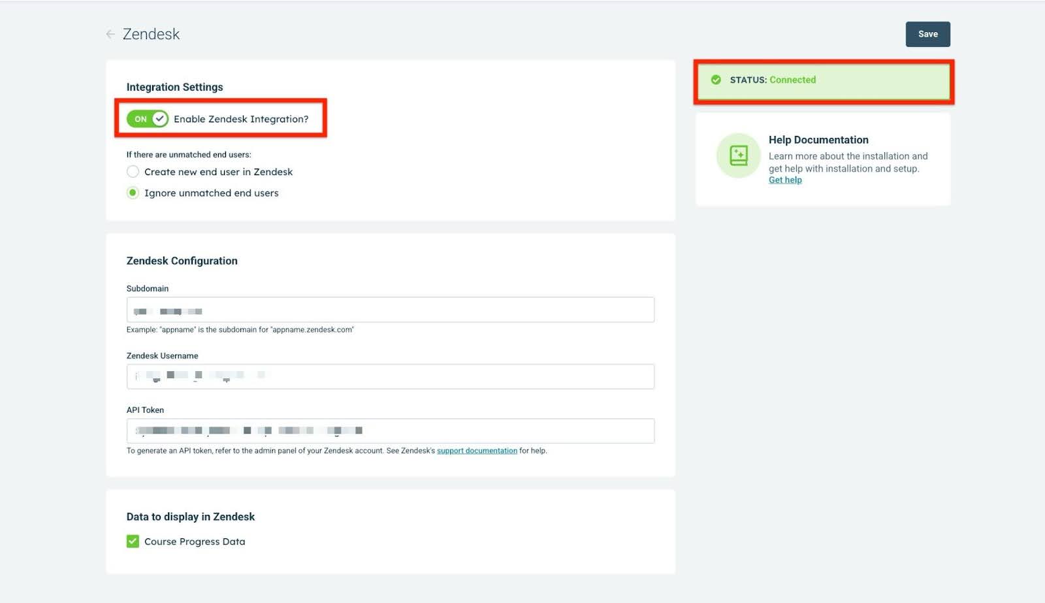Click the Zendesk page title
The width and height of the screenshot is (1045, 603).
coord(151,34)
